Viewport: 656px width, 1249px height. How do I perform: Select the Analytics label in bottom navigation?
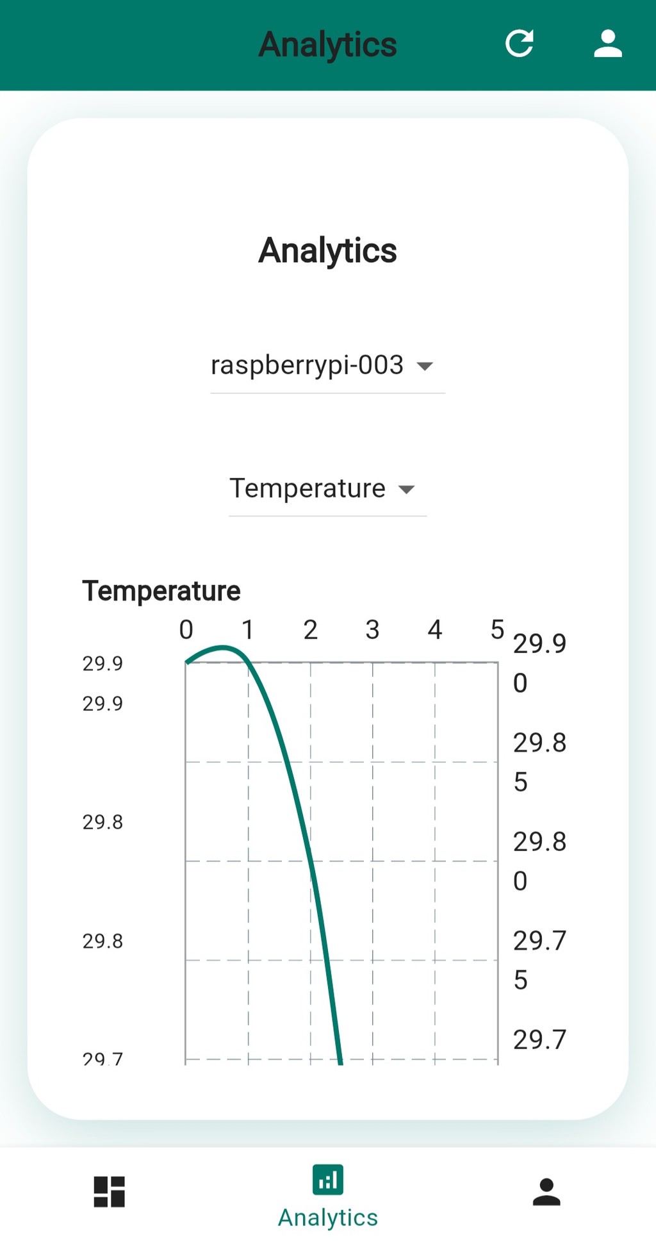click(328, 1218)
